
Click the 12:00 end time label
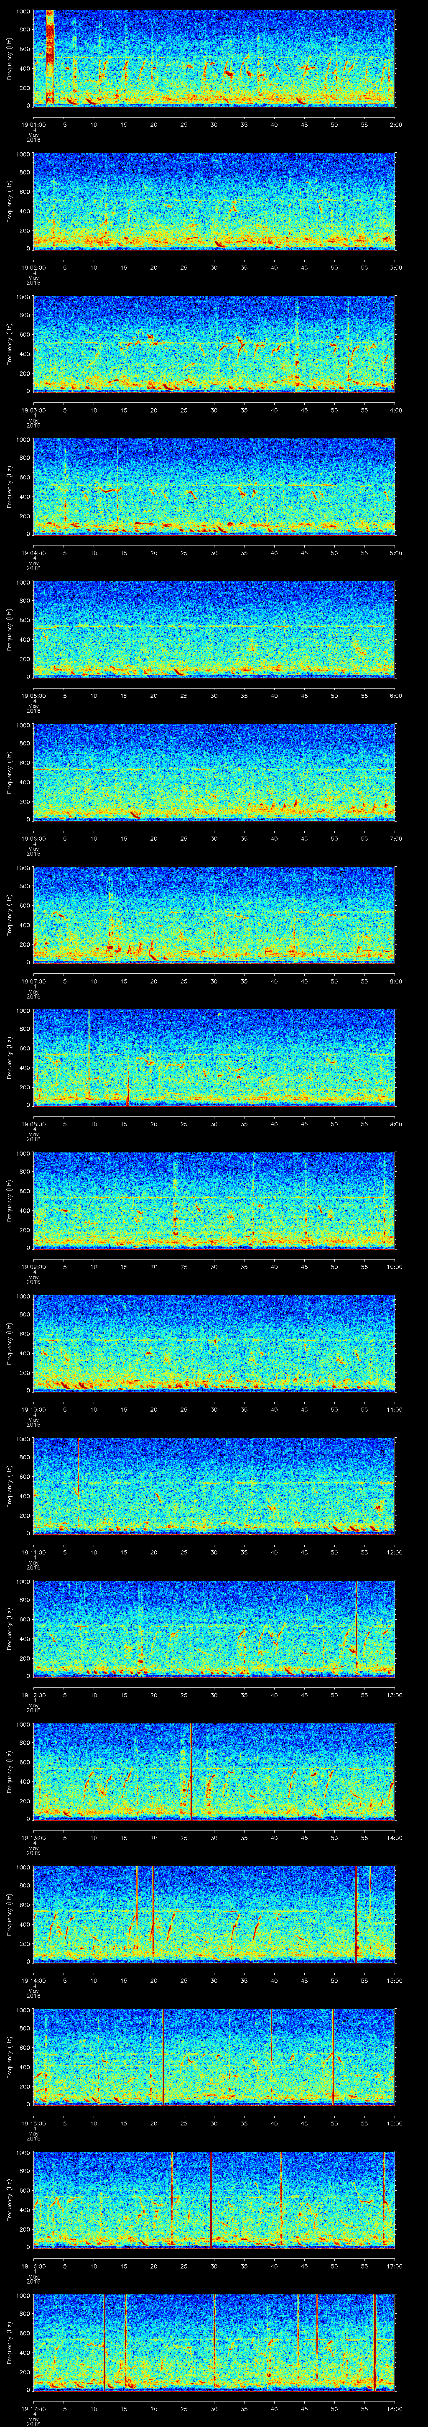tap(395, 1552)
